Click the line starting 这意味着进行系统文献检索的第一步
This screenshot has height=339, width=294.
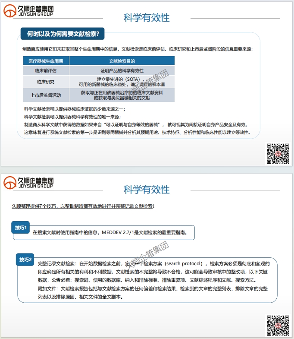point(137,132)
